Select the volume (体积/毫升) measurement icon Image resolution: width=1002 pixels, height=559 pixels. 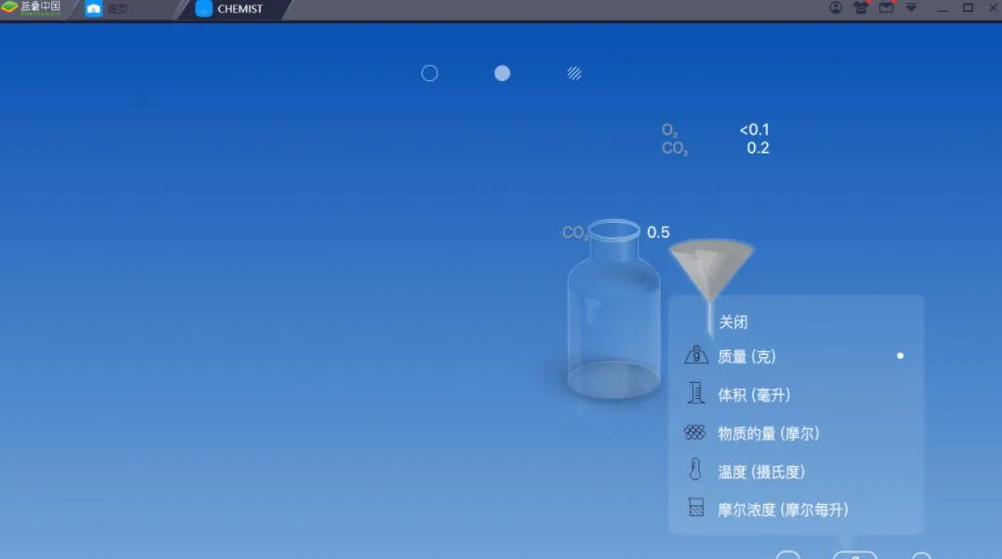[x=696, y=394]
